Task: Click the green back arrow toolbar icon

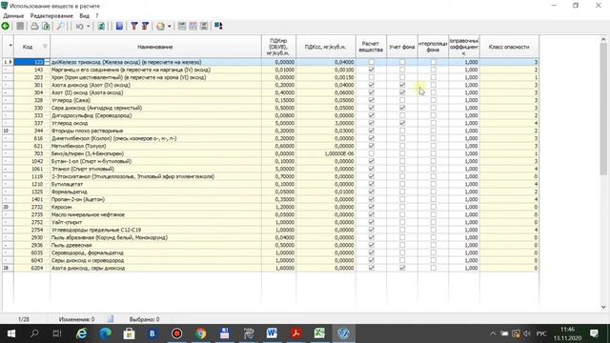Action: (6, 26)
